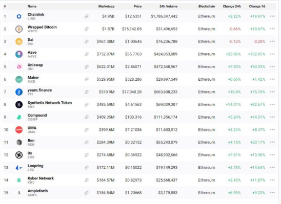Image resolution: width=281 pixels, height=204 pixels.
Task: Click the 0x token logo icon
Action: coord(19,155)
